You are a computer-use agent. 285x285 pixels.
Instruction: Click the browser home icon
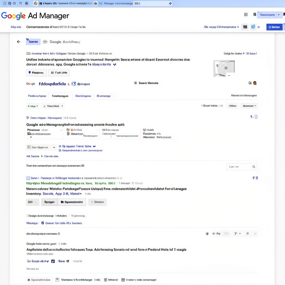(26, 3)
